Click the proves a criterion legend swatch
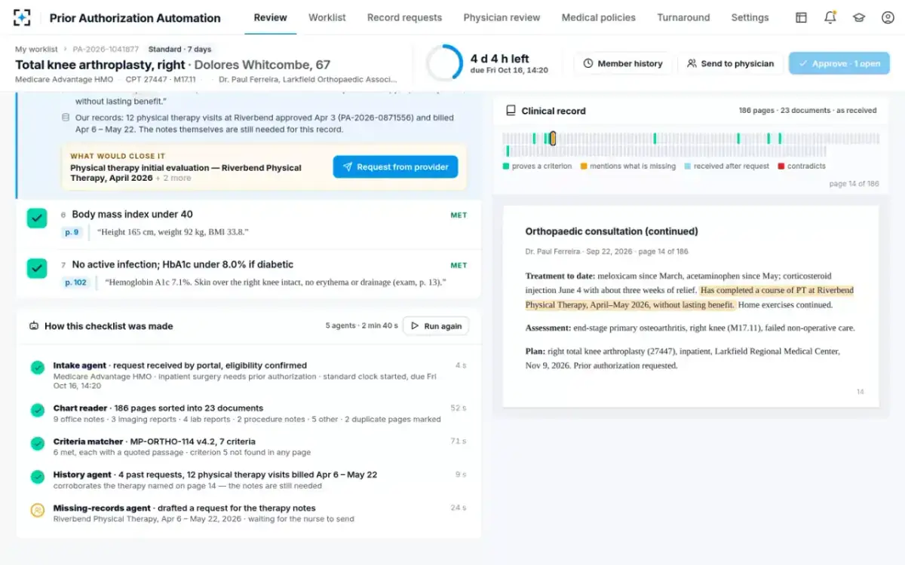This screenshot has height=565, width=905. (506, 166)
